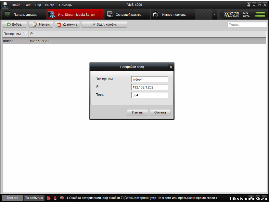This screenshot has width=269, height=202.
Task: Click the Порт field showing 554
Action: (x=150, y=95)
